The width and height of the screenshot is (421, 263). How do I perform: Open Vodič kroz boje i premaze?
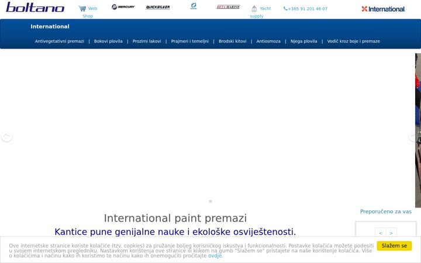coord(353,41)
